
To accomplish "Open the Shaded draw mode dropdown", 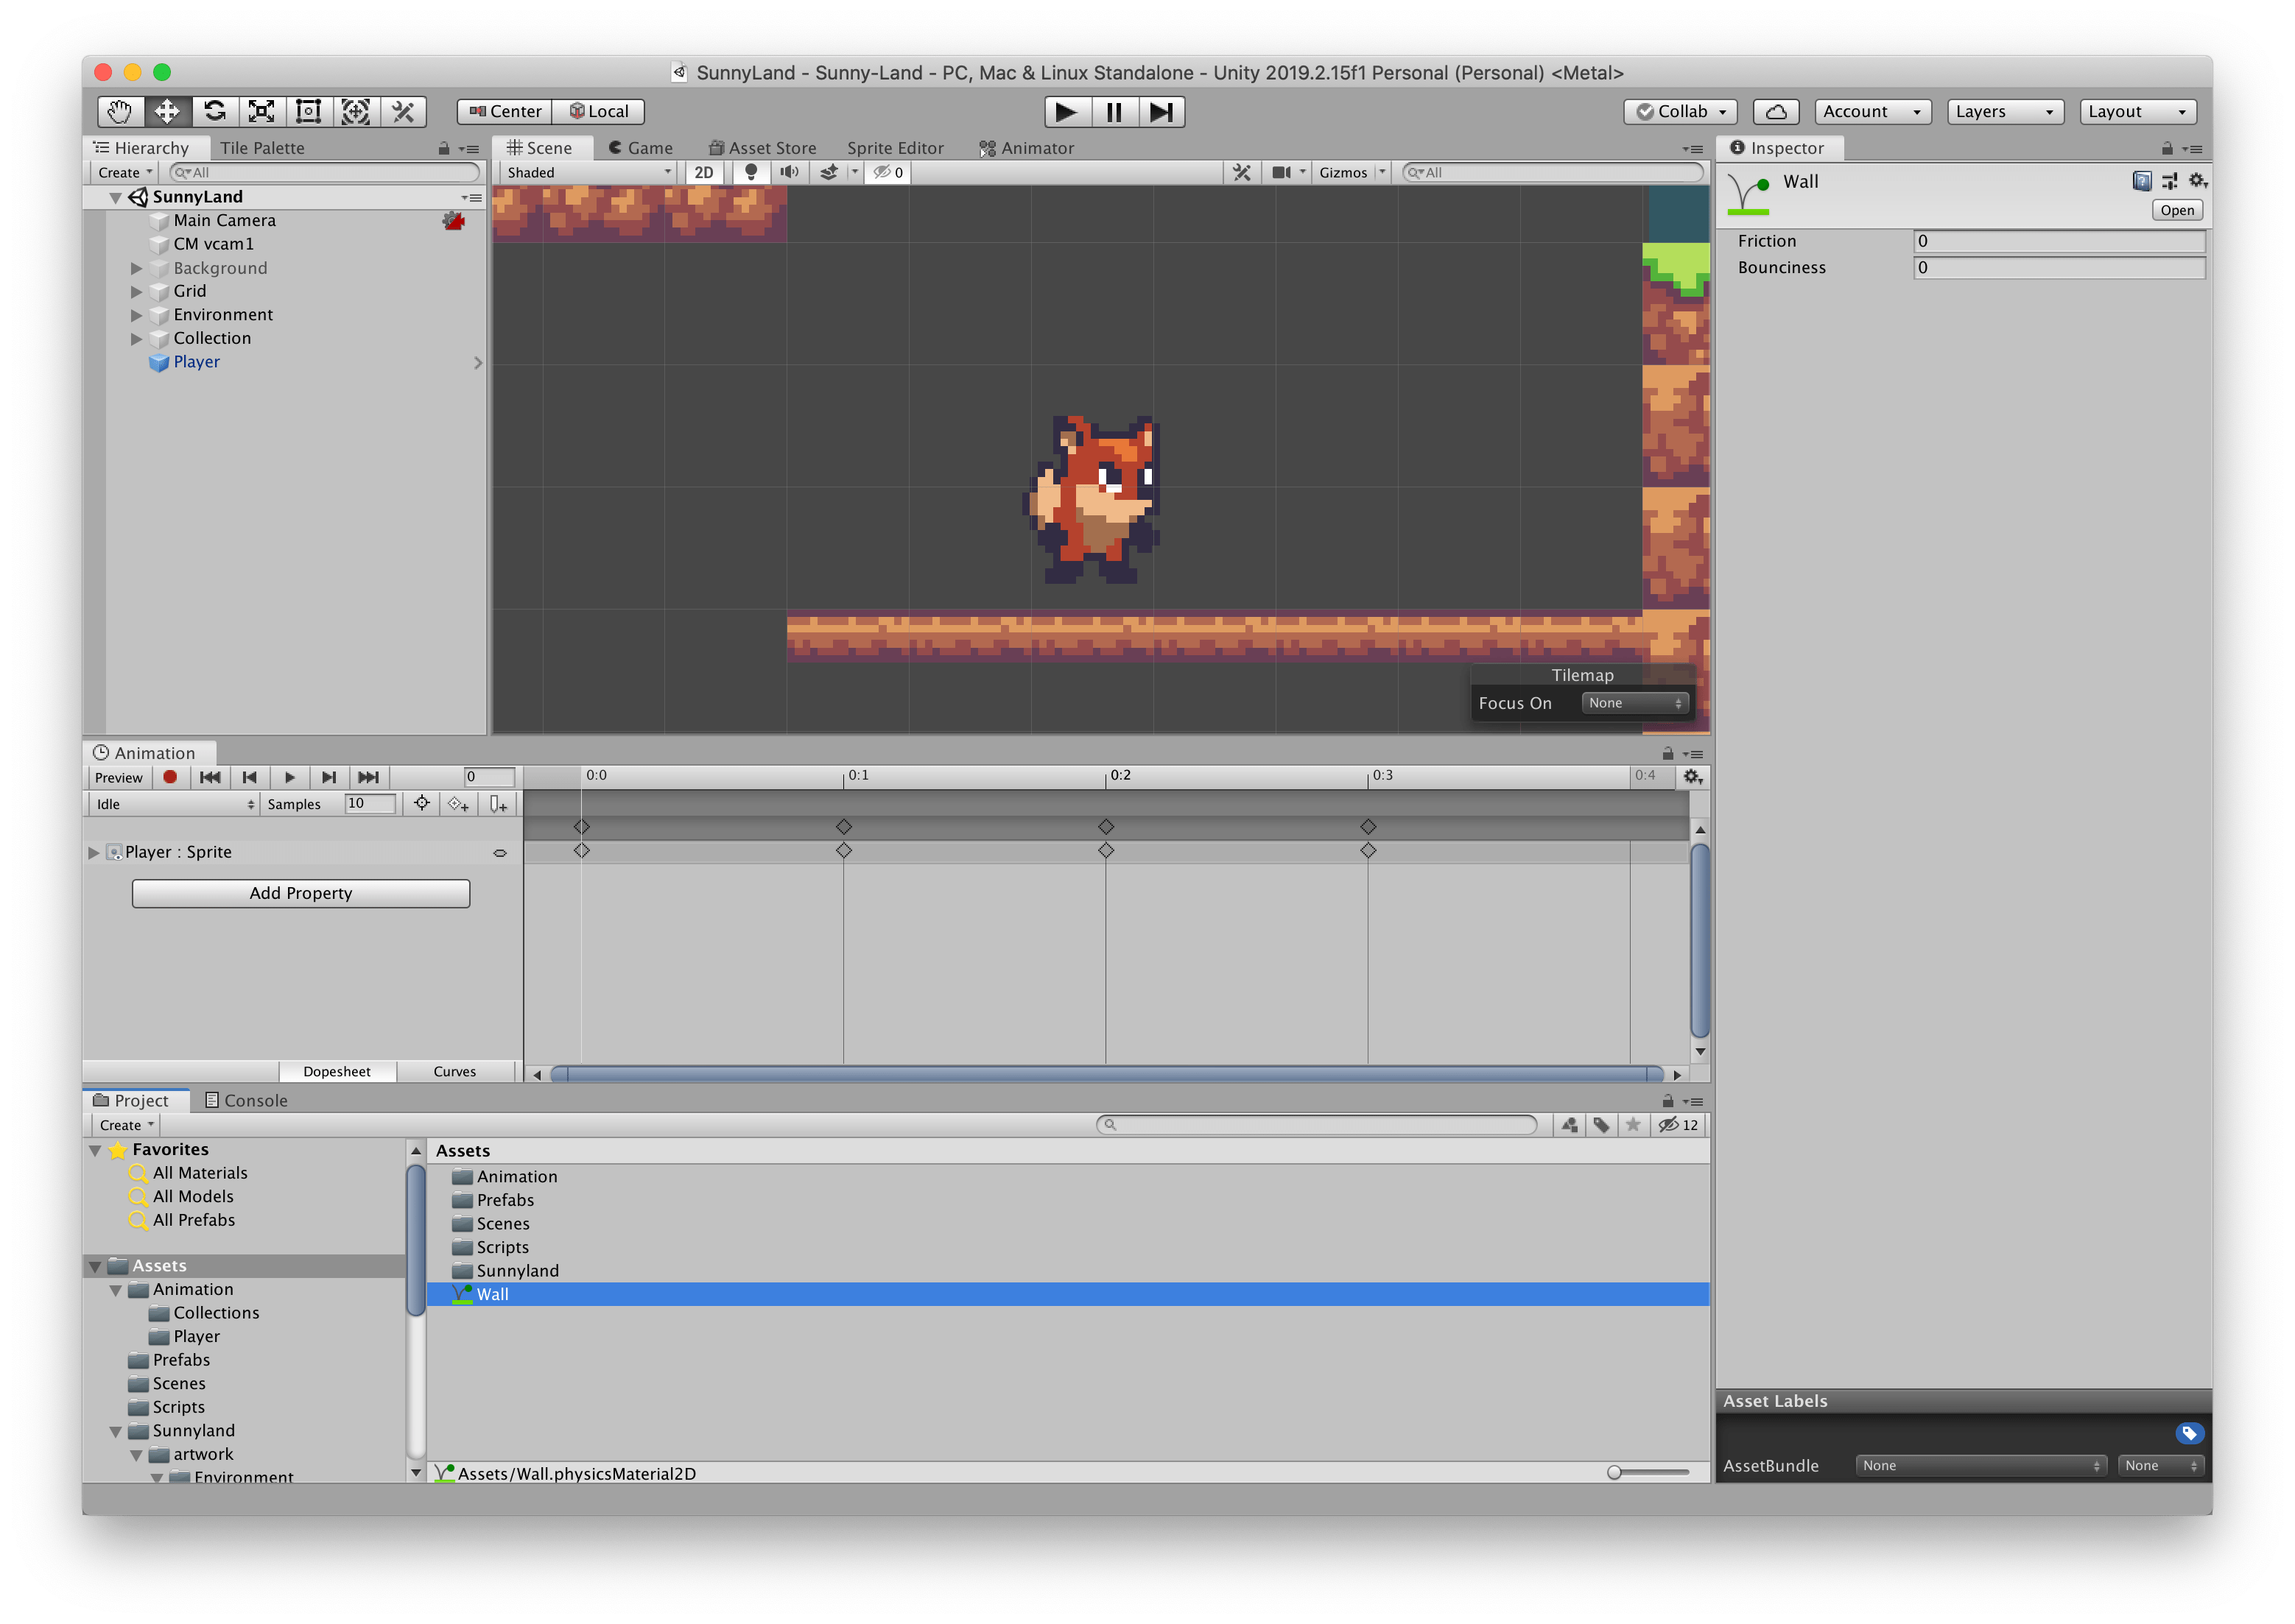I will (x=586, y=172).
